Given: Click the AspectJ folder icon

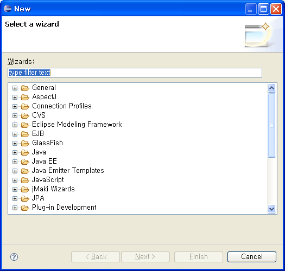Looking at the screenshot, I should (25, 98).
